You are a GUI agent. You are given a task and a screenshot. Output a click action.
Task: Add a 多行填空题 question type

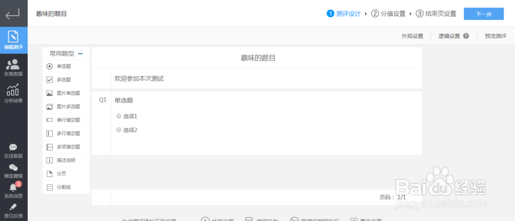coord(66,134)
